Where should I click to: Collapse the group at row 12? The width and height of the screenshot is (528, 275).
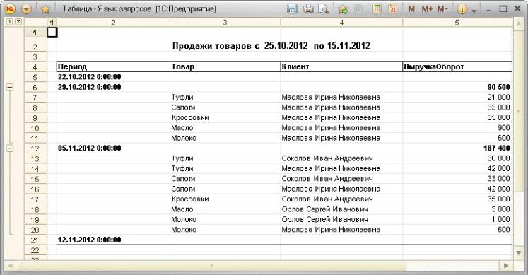10,148
